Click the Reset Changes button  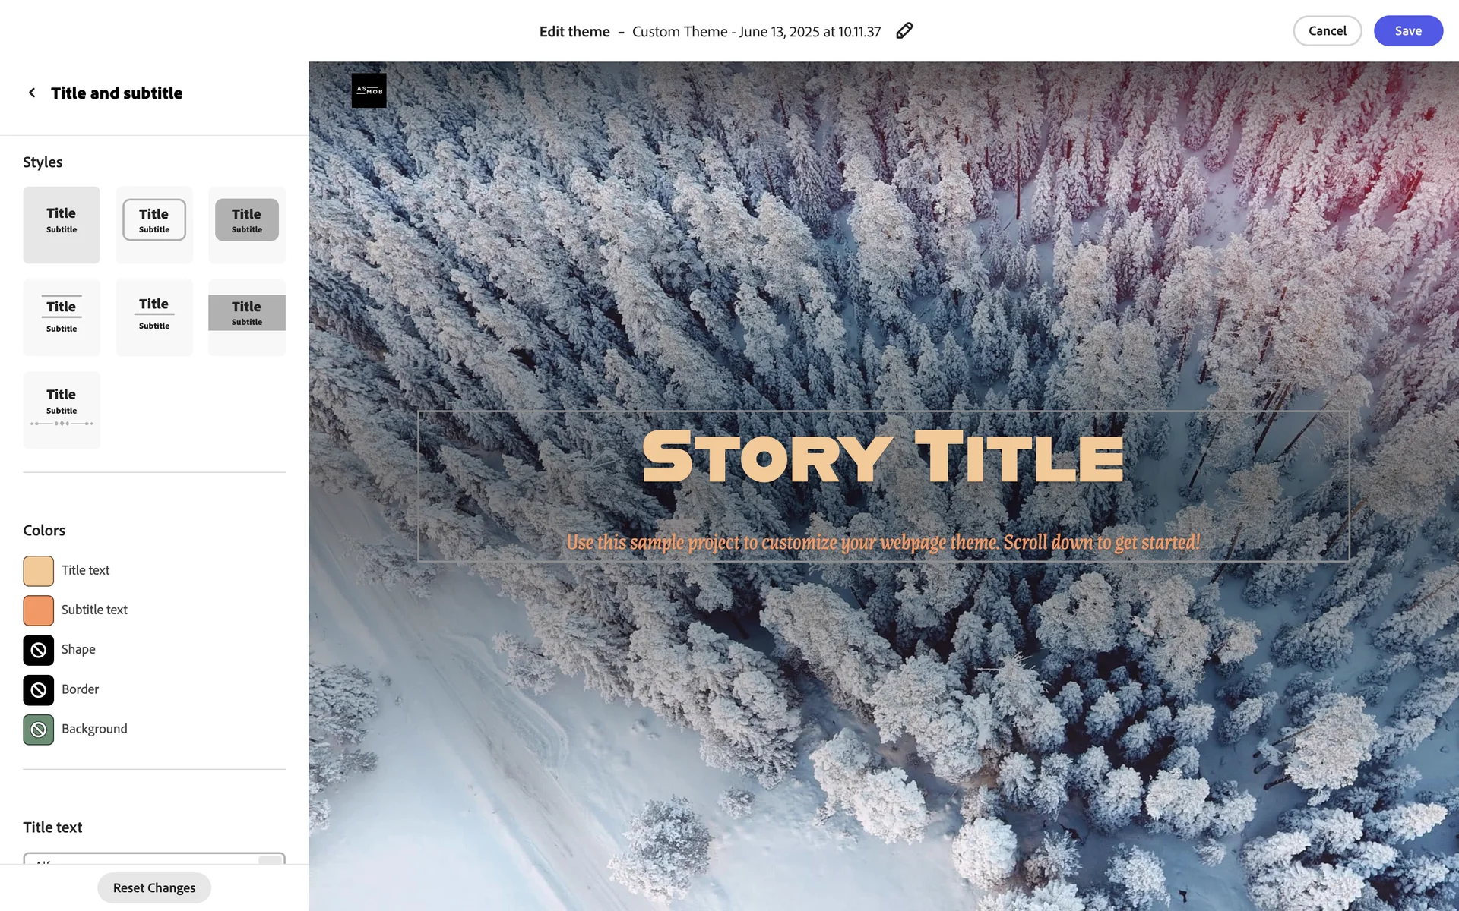click(154, 887)
